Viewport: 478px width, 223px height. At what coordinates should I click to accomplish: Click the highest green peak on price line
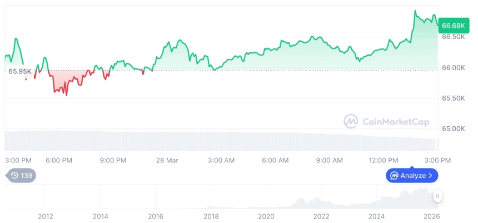click(415, 11)
